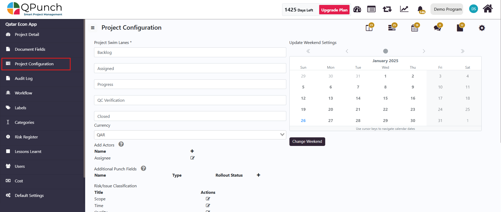Open the calendar icon with badge 18

[x=415, y=28]
